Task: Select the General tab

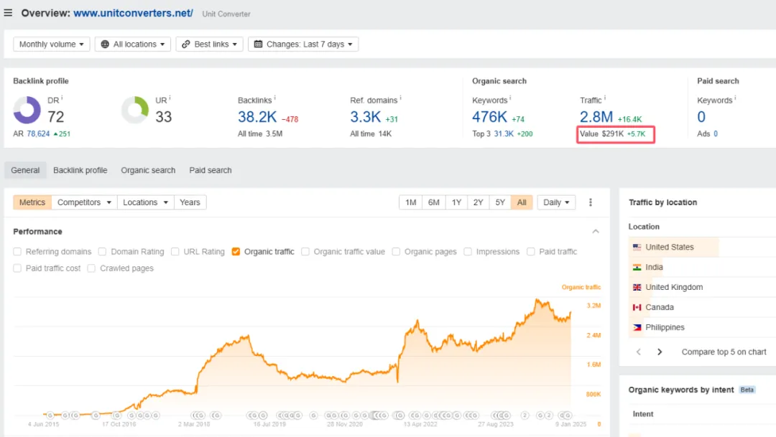Action: click(25, 170)
